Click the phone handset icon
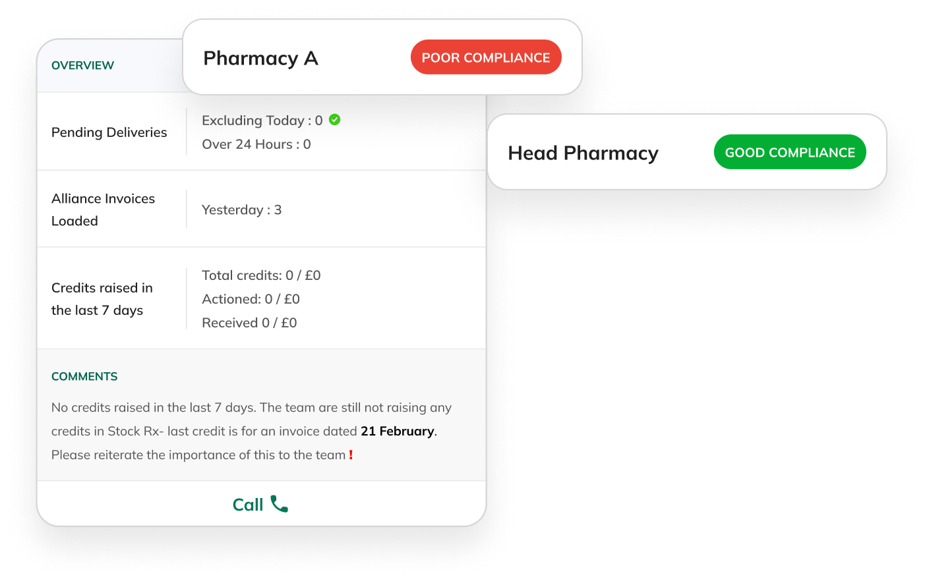Image resolution: width=927 pixels, height=581 pixels. click(x=279, y=504)
